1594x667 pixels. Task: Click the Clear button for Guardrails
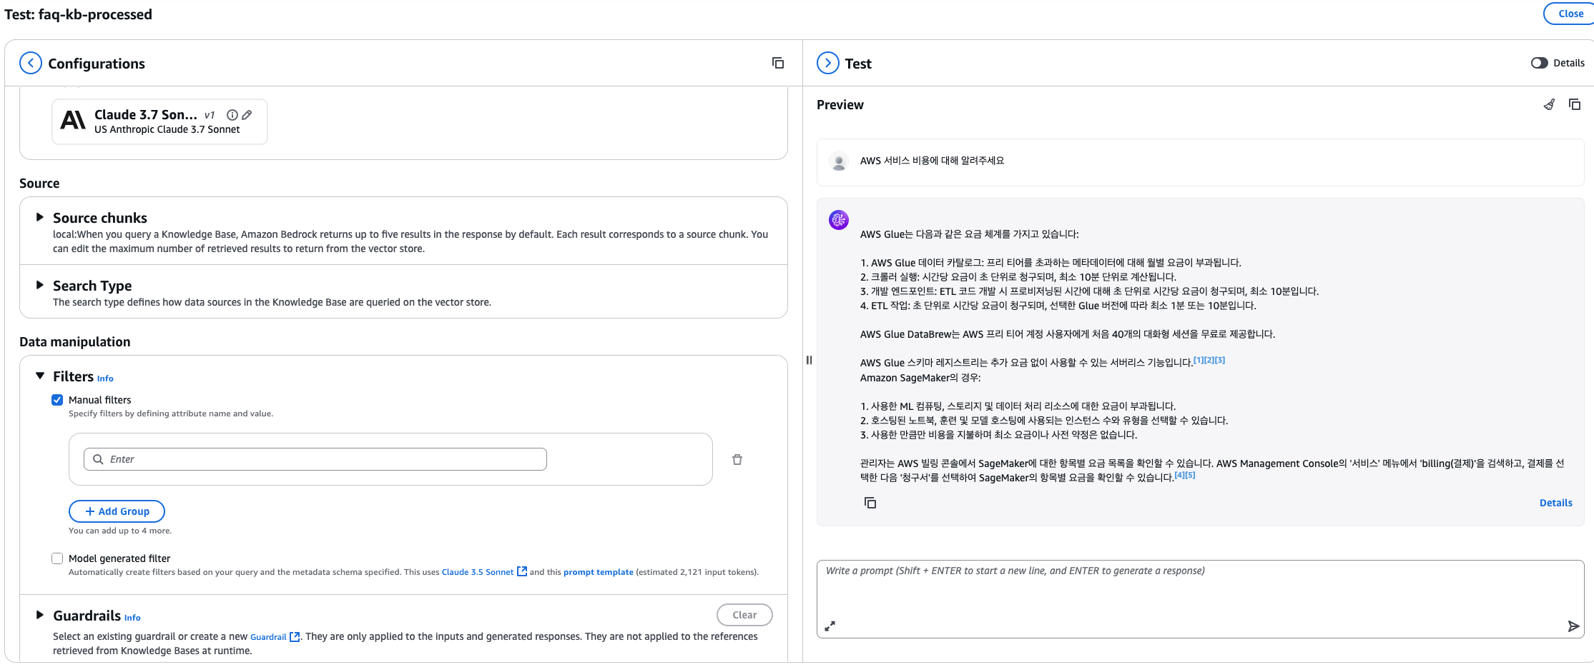744,615
